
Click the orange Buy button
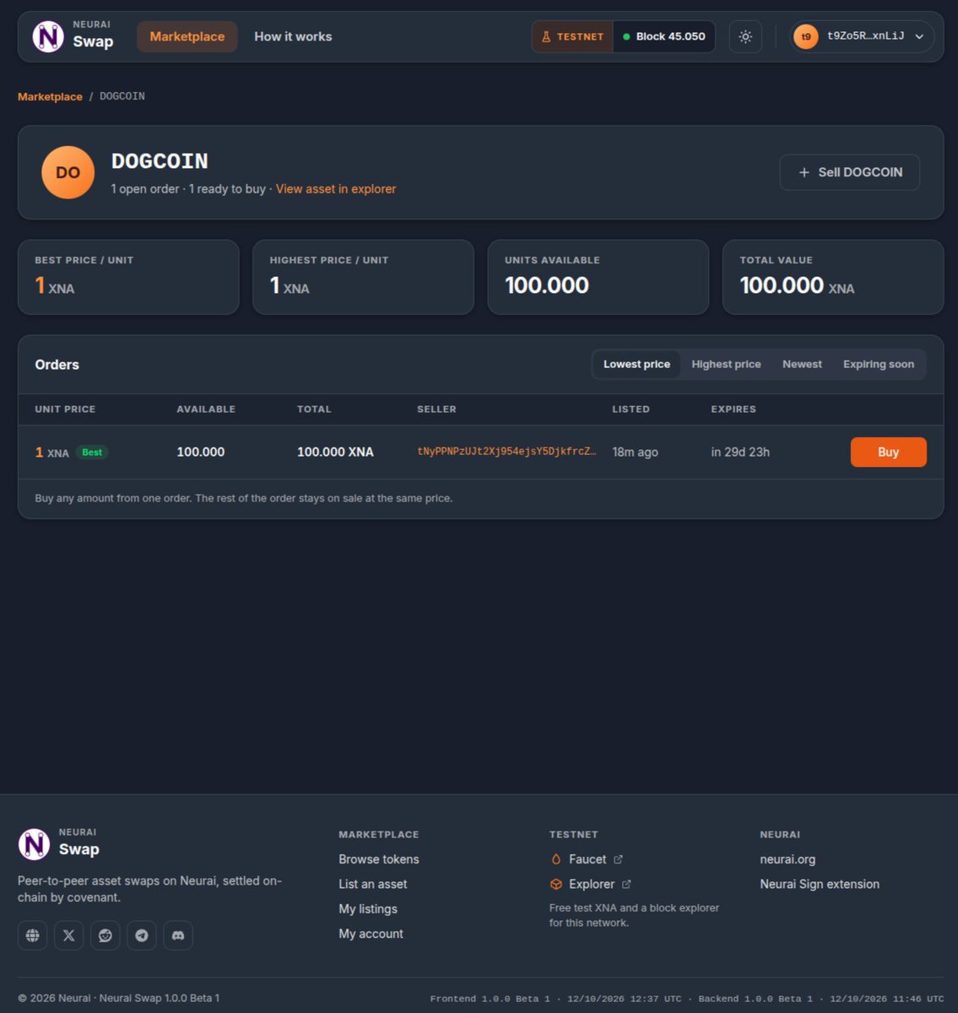click(x=889, y=452)
